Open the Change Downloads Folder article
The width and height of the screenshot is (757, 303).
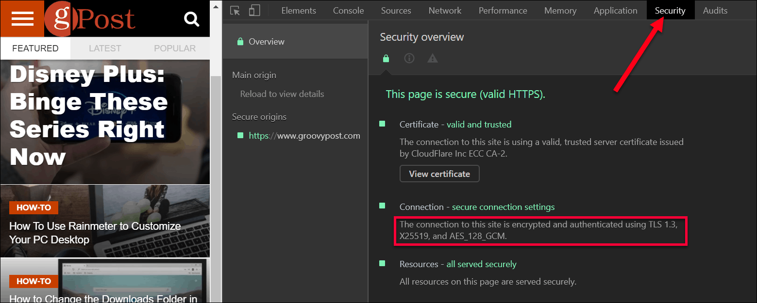point(103,298)
